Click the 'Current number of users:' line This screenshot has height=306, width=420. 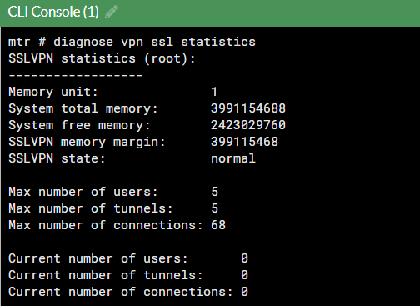[128, 258]
